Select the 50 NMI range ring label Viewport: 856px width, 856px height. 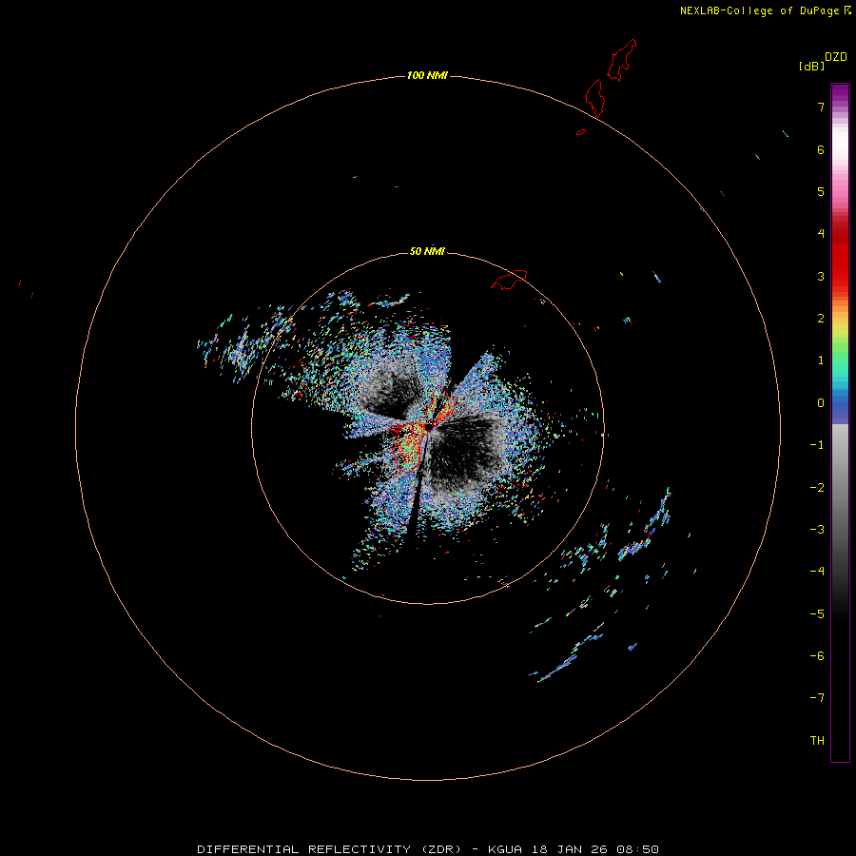tap(427, 251)
